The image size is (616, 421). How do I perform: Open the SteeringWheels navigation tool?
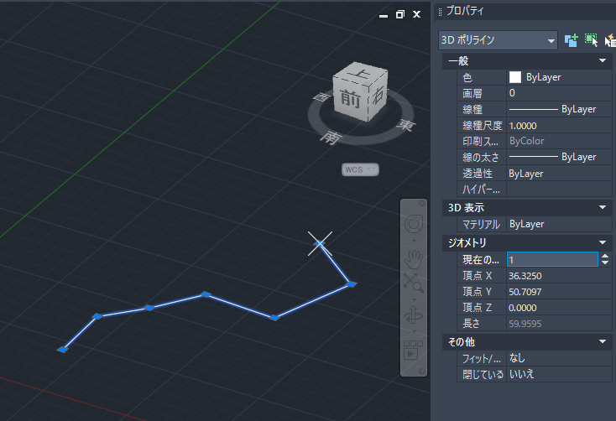tap(414, 224)
